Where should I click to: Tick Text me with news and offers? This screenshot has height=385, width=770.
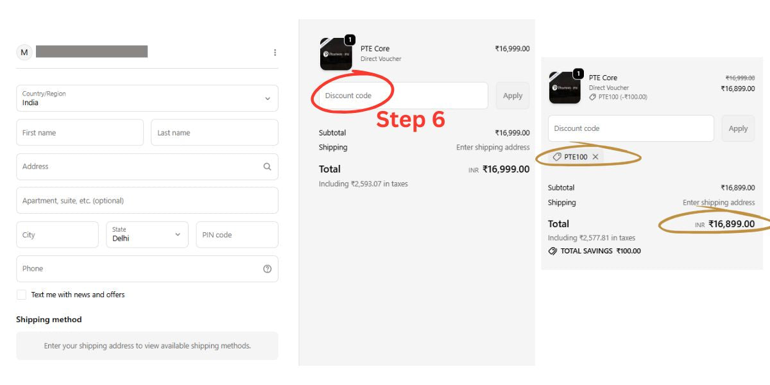point(21,295)
